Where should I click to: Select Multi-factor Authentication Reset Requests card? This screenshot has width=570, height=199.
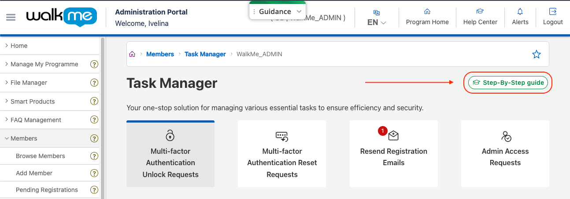[282, 154]
